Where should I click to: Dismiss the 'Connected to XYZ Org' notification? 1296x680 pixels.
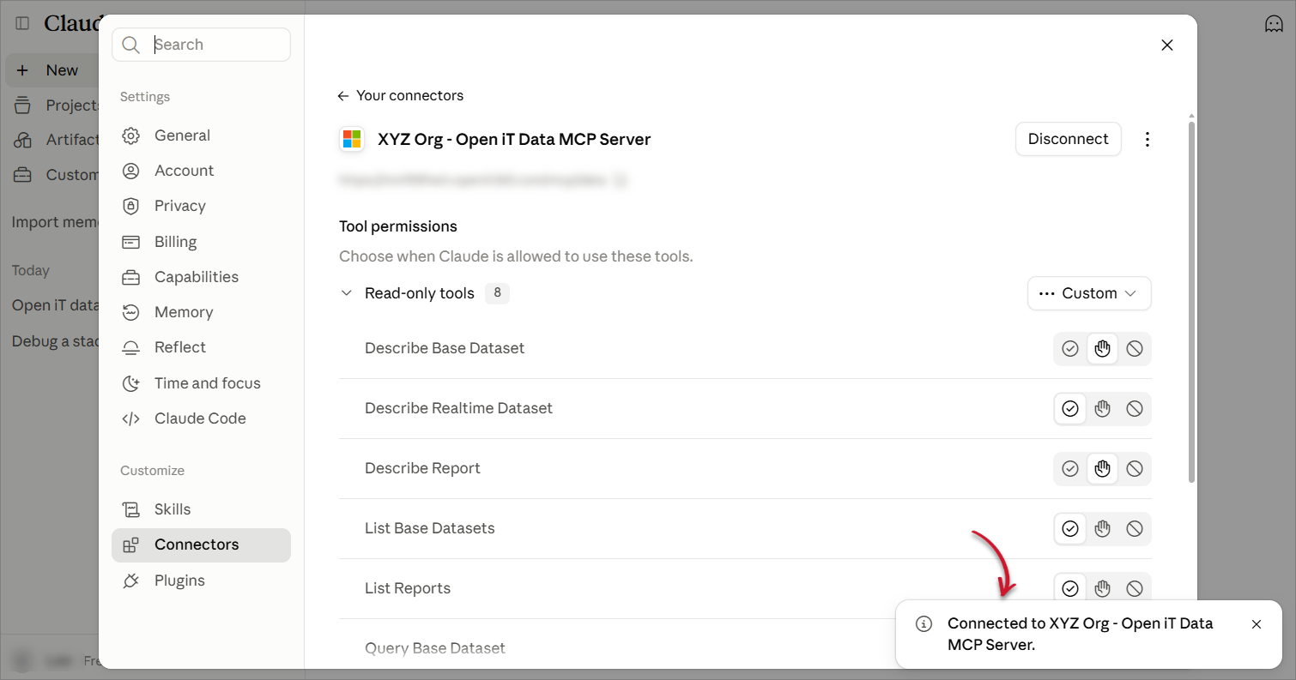click(x=1257, y=624)
